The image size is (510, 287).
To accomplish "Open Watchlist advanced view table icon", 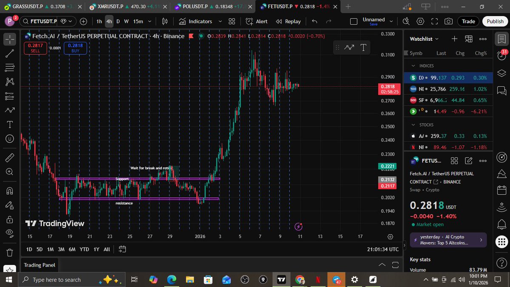I will click(468, 39).
